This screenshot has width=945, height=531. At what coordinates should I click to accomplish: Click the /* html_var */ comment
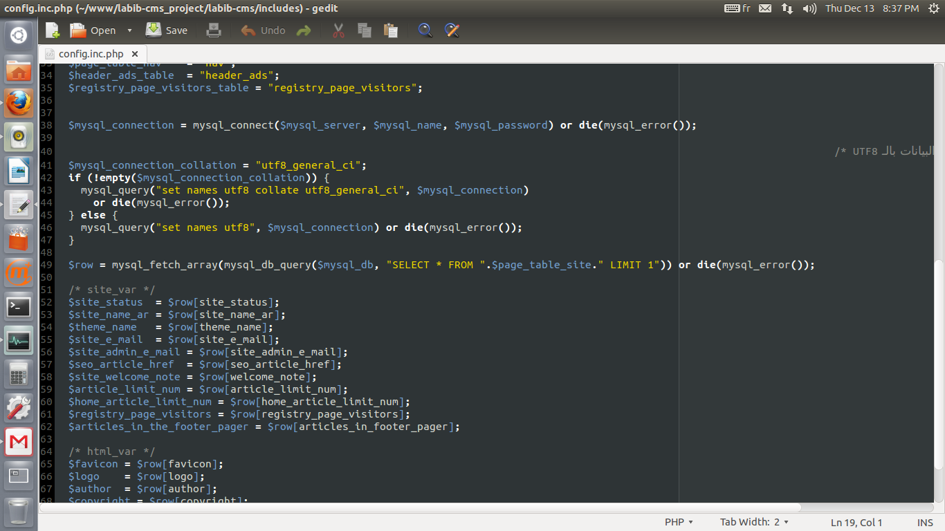(x=111, y=451)
